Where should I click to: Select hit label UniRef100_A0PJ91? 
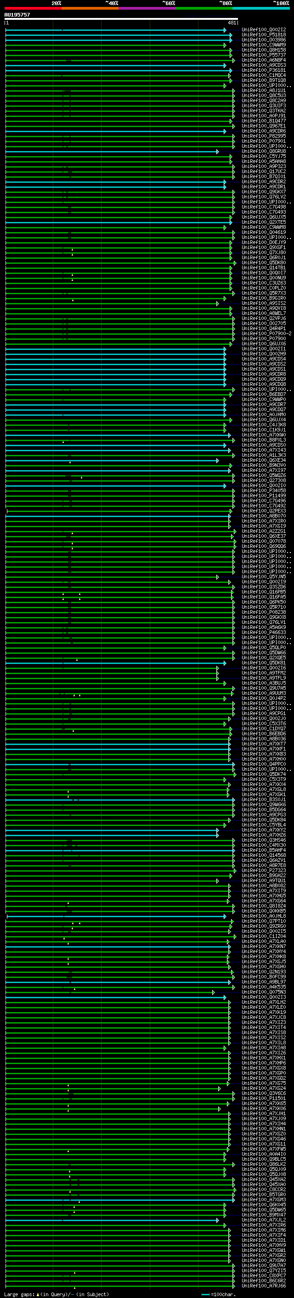[x=264, y=116]
